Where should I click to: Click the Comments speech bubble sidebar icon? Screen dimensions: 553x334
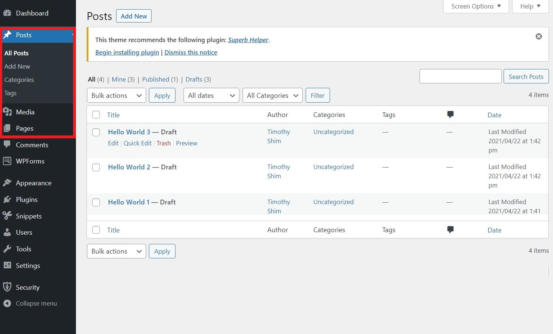[7, 145]
